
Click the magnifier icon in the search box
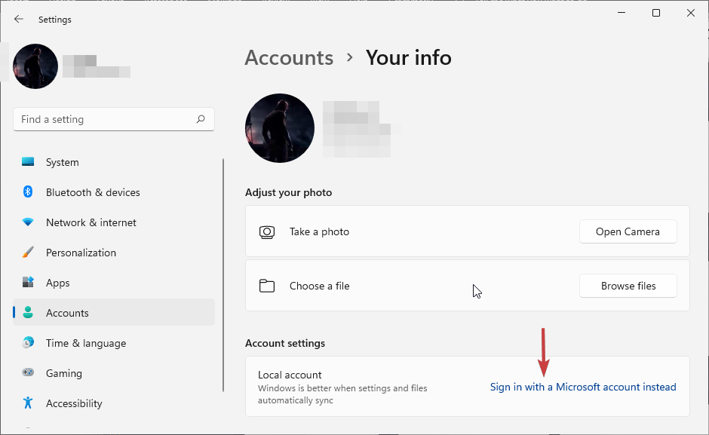tap(201, 119)
